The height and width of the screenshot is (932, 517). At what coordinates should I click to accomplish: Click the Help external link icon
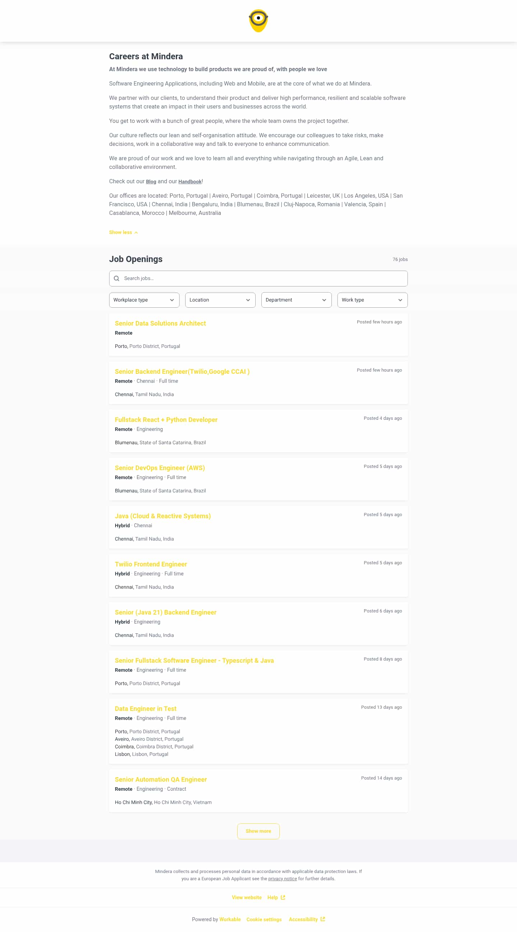click(283, 897)
